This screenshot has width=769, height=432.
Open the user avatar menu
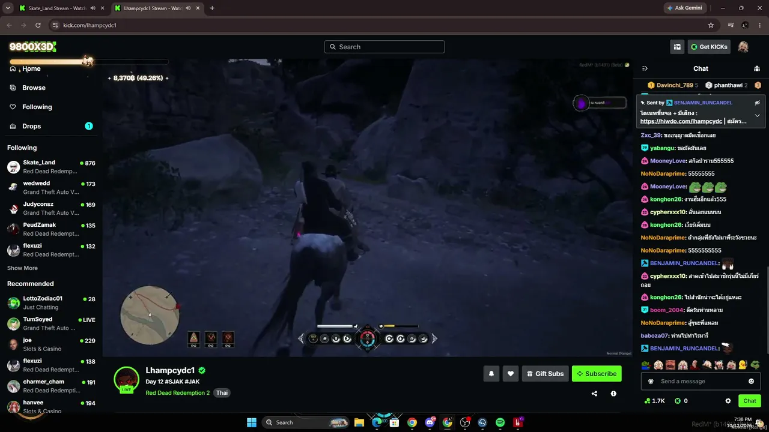tap(743, 47)
